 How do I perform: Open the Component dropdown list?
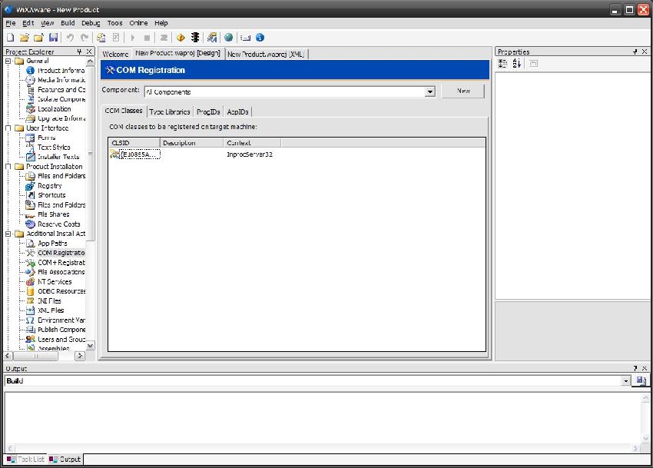(429, 91)
